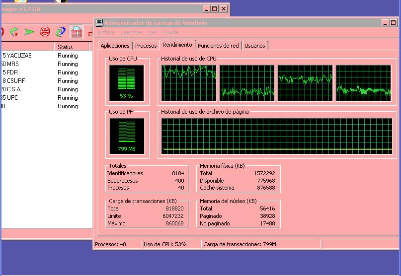Image resolution: width=401 pixels, height=276 pixels.
Task: Select the 5 YACUZAS row
Action: point(47,56)
